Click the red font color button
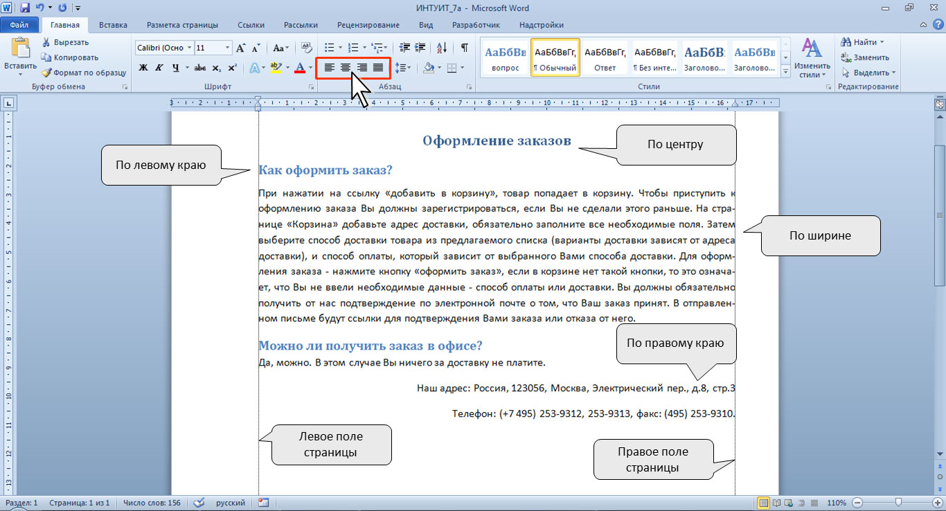 [300, 67]
